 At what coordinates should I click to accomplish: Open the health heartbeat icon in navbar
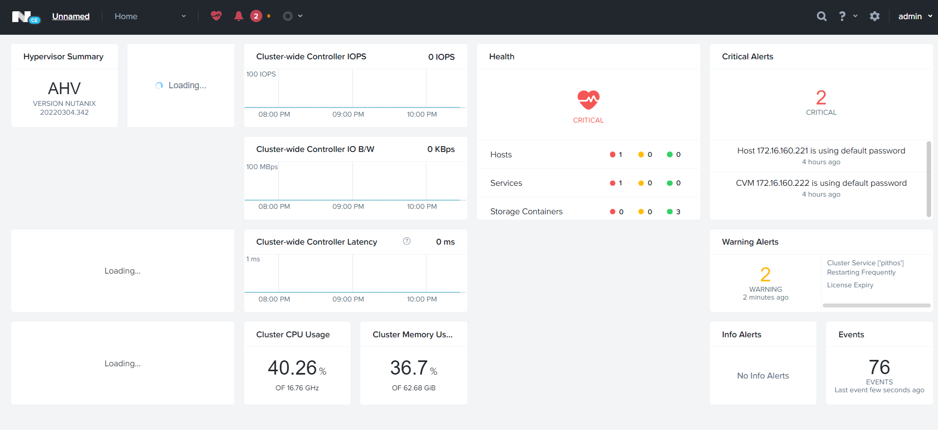[216, 16]
